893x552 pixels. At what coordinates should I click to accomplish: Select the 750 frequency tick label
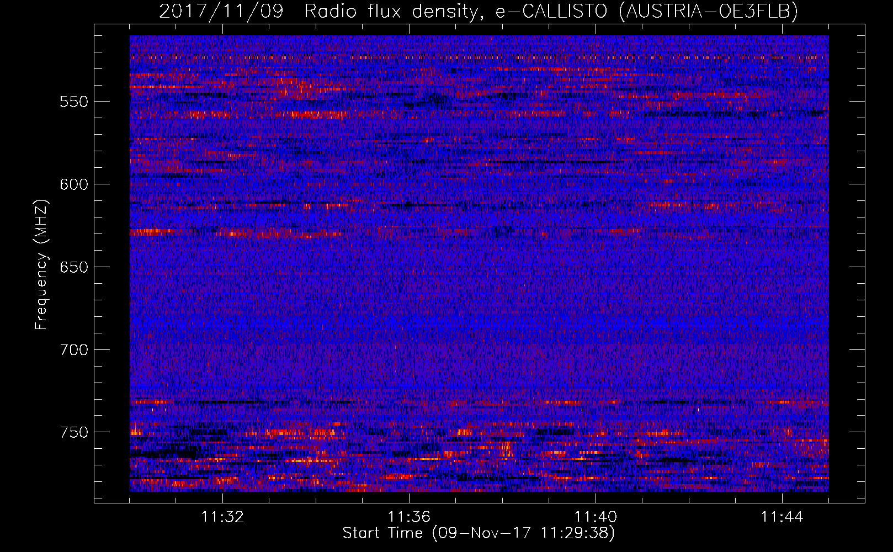pos(73,432)
